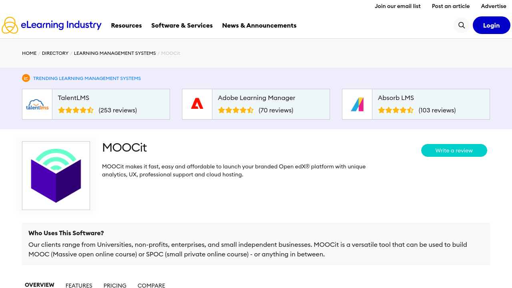This screenshot has width=512, height=288.
Task: Go to Learning Management Systems breadcrumb
Action: click(x=115, y=53)
